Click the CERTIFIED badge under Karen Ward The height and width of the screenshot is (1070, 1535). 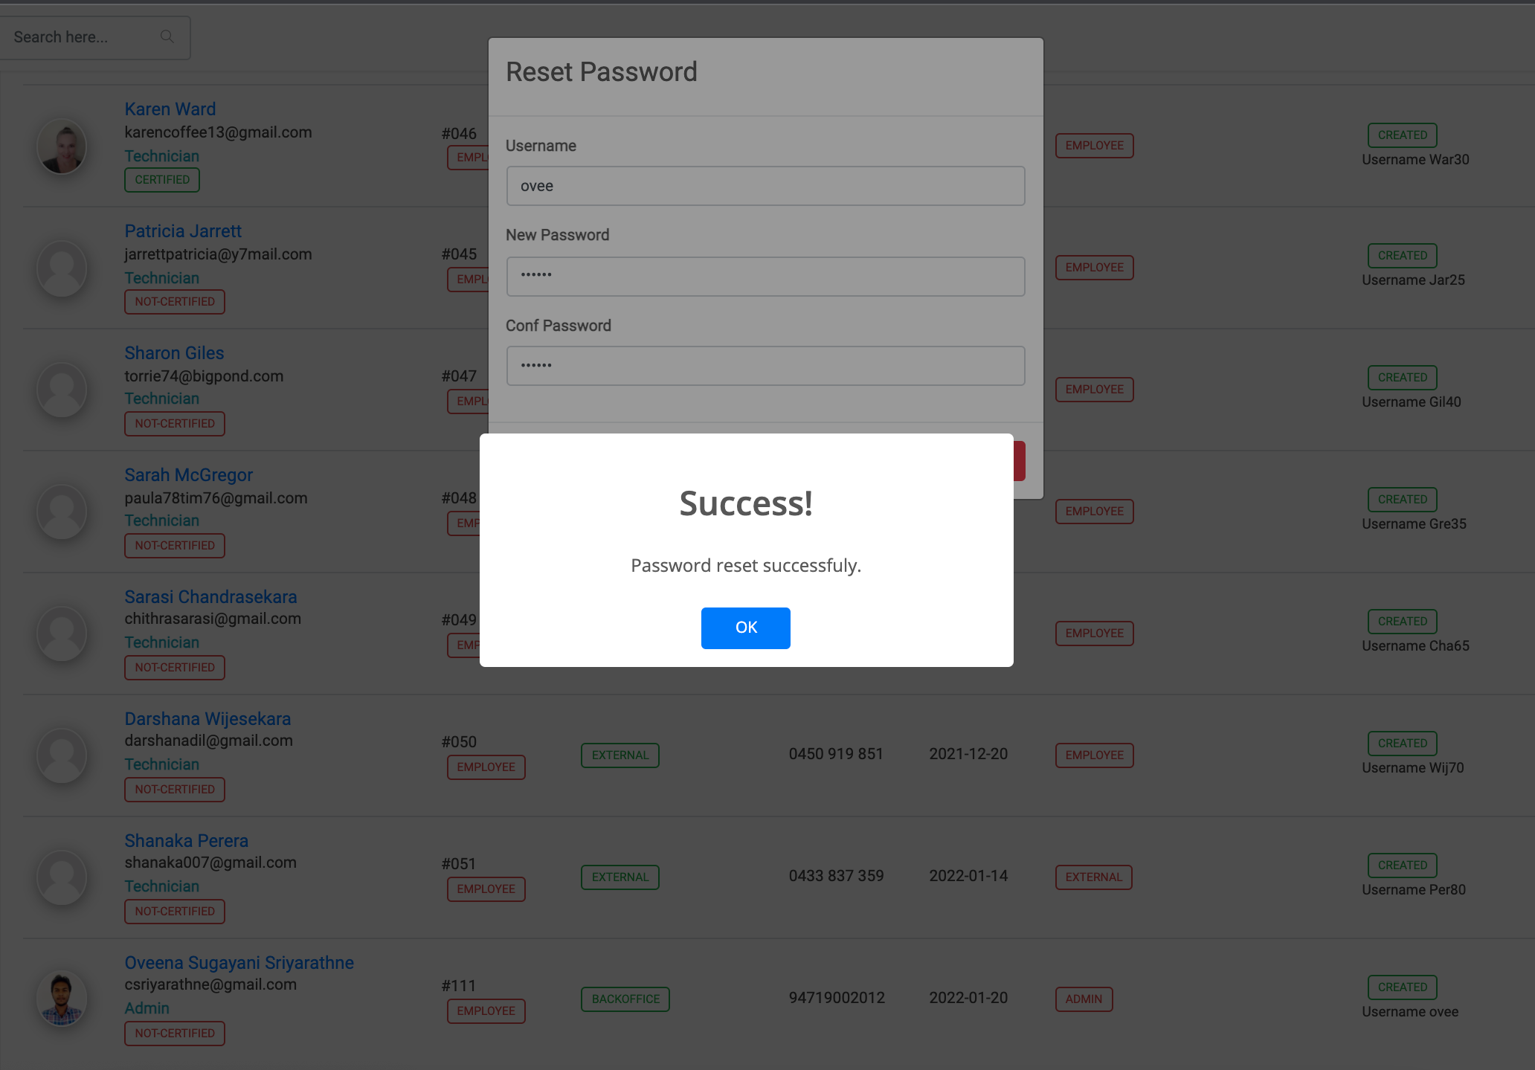(x=162, y=180)
